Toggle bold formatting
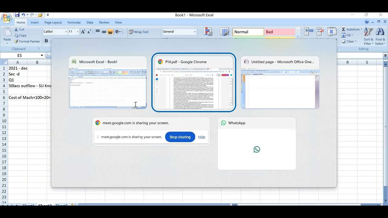The width and height of the screenshot is (388, 218). (46, 41)
